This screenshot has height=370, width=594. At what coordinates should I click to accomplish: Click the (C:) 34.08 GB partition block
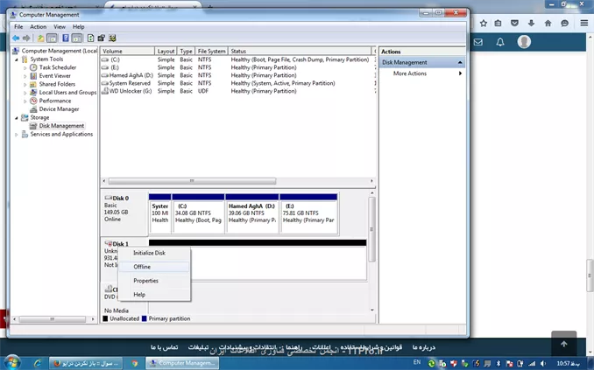tap(198, 213)
